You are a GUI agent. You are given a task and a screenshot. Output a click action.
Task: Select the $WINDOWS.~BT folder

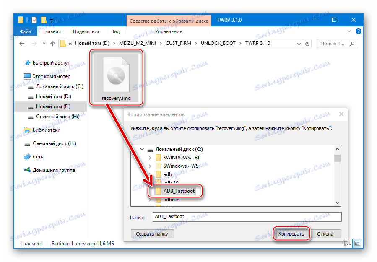tap(182, 158)
